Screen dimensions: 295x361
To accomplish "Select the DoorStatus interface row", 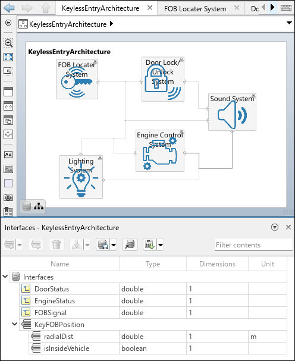I will click(153, 289).
